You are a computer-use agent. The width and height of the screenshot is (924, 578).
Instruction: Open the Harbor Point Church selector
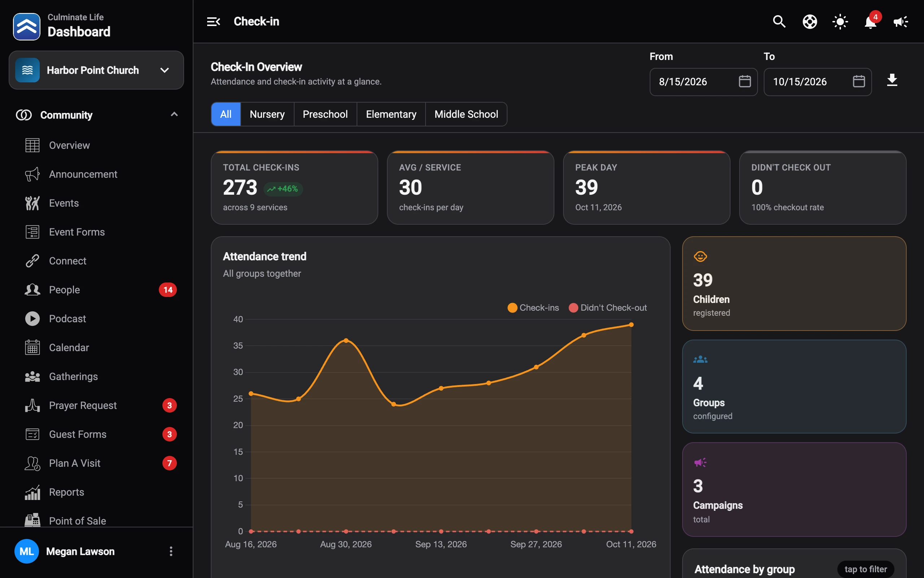pos(96,70)
